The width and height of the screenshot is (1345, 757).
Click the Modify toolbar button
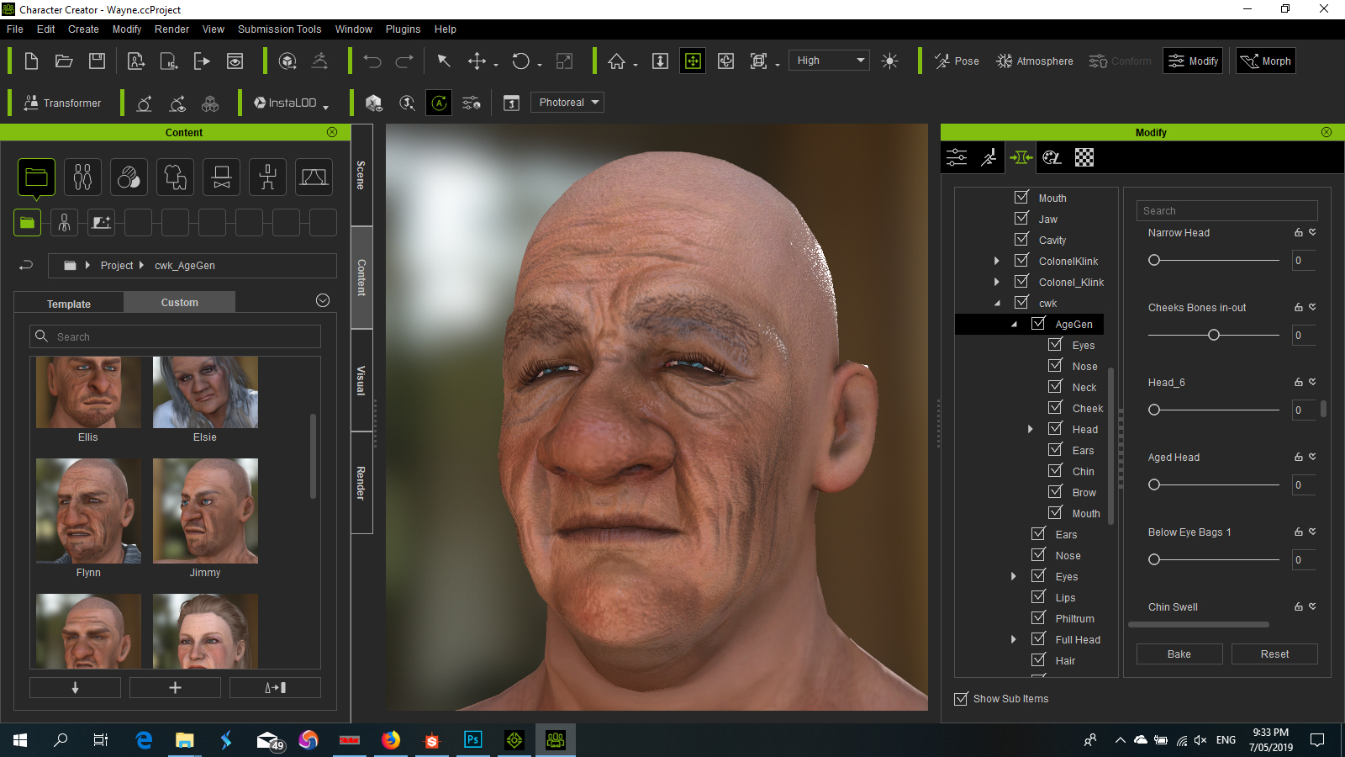(x=1193, y=61)
